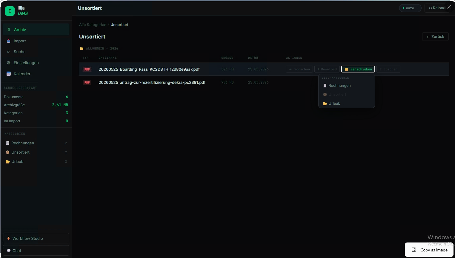Screen dimensions: 455x258
Task: Select the antrag-zur-rezertifizierung PDF row
Action: 264,82
